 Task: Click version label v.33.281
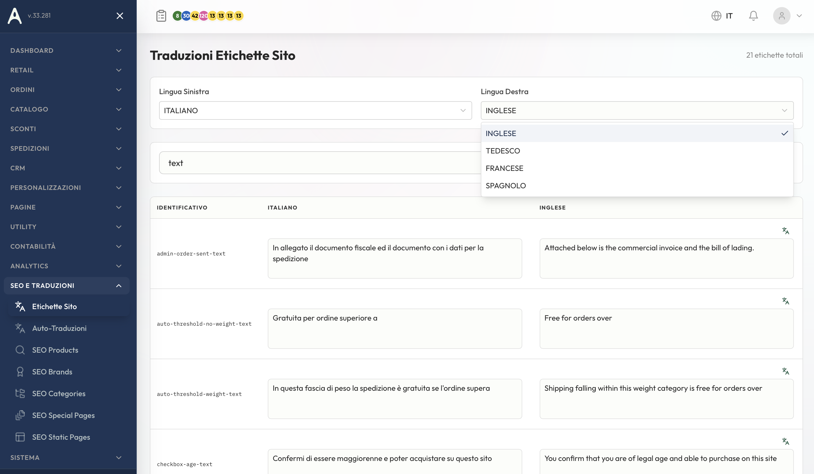[39, 16]
